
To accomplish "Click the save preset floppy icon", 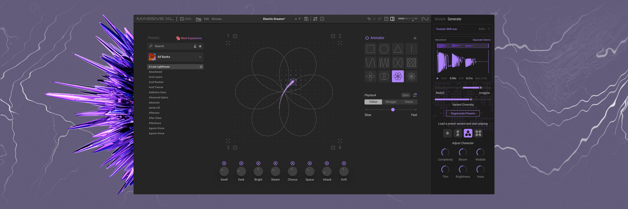I will tap(306, 19).
